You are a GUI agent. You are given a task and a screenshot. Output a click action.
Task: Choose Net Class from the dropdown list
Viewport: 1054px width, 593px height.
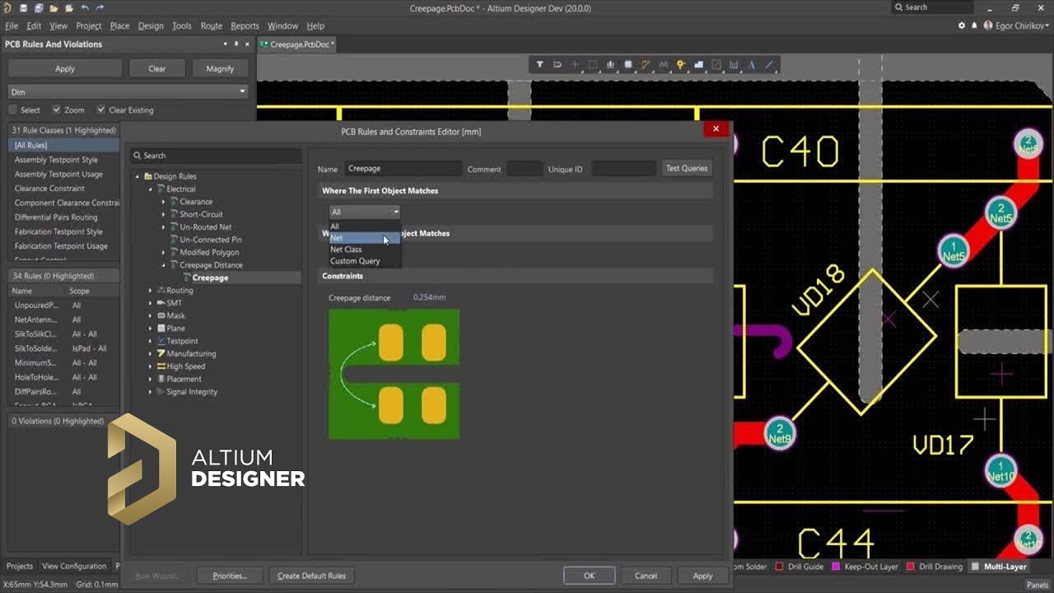pos(365,250)
